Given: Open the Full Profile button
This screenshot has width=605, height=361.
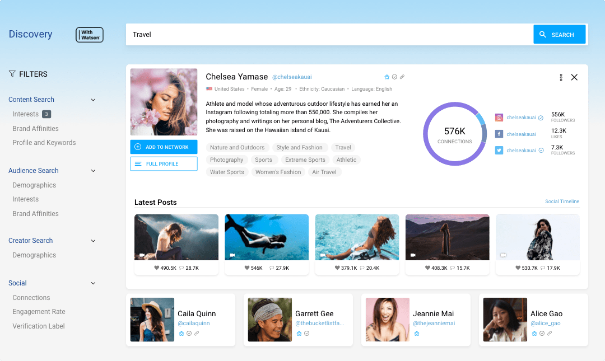Looking at the screenshot, I should [x=164, y=163].
